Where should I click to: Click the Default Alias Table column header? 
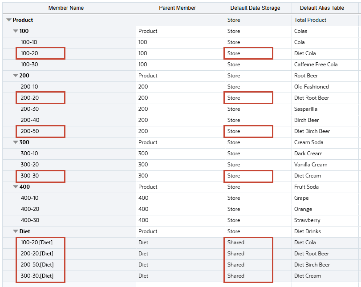[x=322, y=8]
